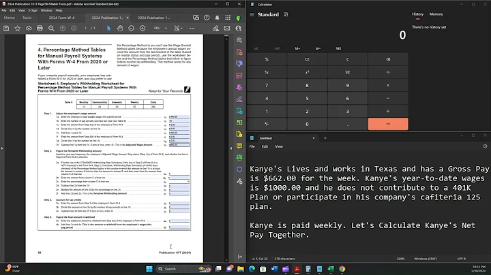Send the file by email envelope icon

click(227, 29)
